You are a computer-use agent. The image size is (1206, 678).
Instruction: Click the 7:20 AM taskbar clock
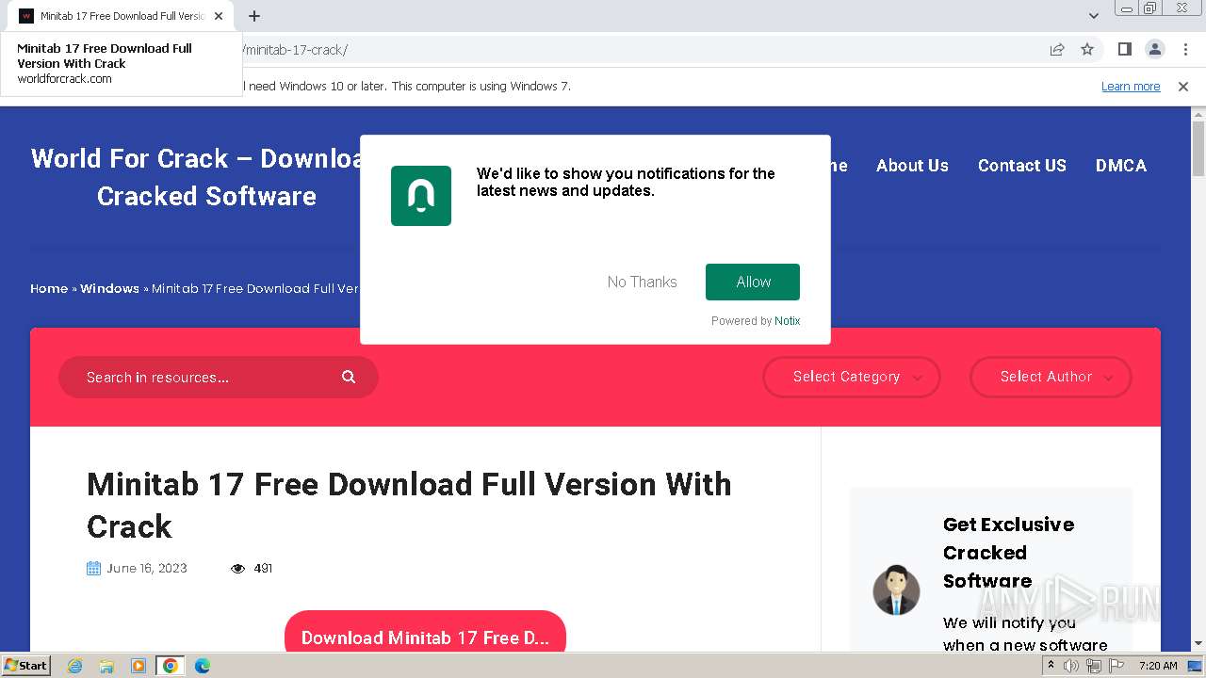(x=1158, y=666)
